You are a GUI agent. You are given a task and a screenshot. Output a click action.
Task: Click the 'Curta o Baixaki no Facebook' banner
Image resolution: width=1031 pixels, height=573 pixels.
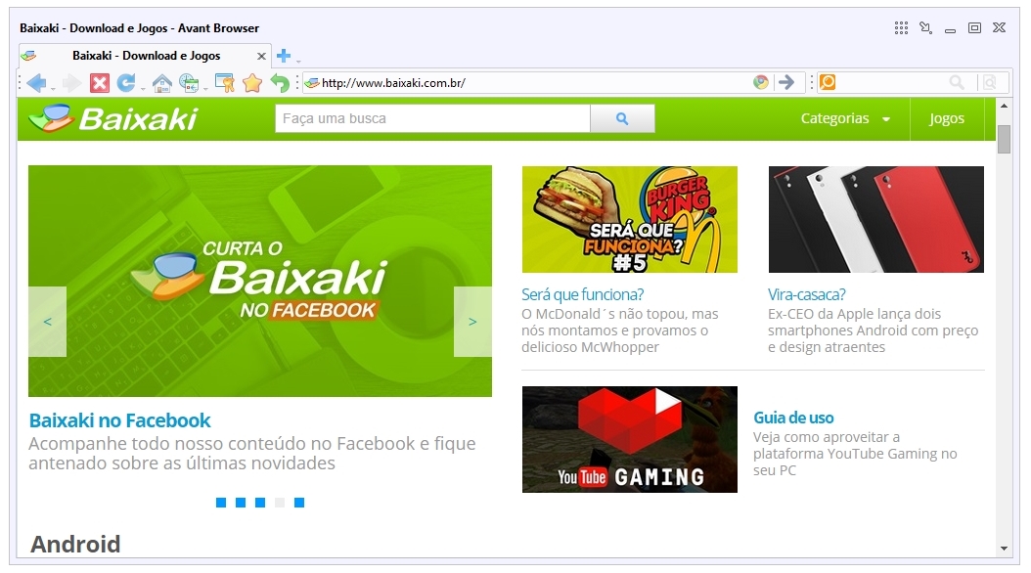(x=260, y=282)
